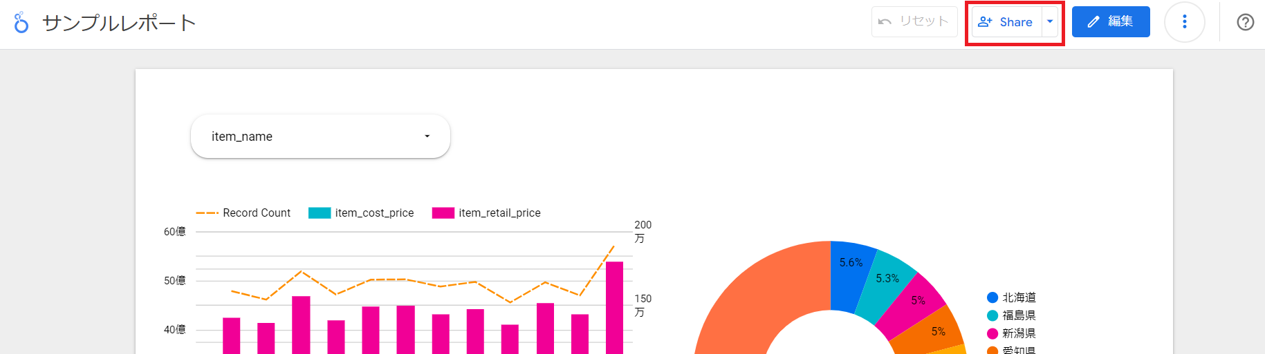Click the サンプルレポート report title

[x=119, y=23]
